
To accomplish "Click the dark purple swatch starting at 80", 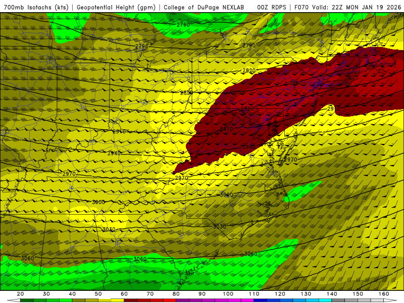I will click(x=182, y=300).
